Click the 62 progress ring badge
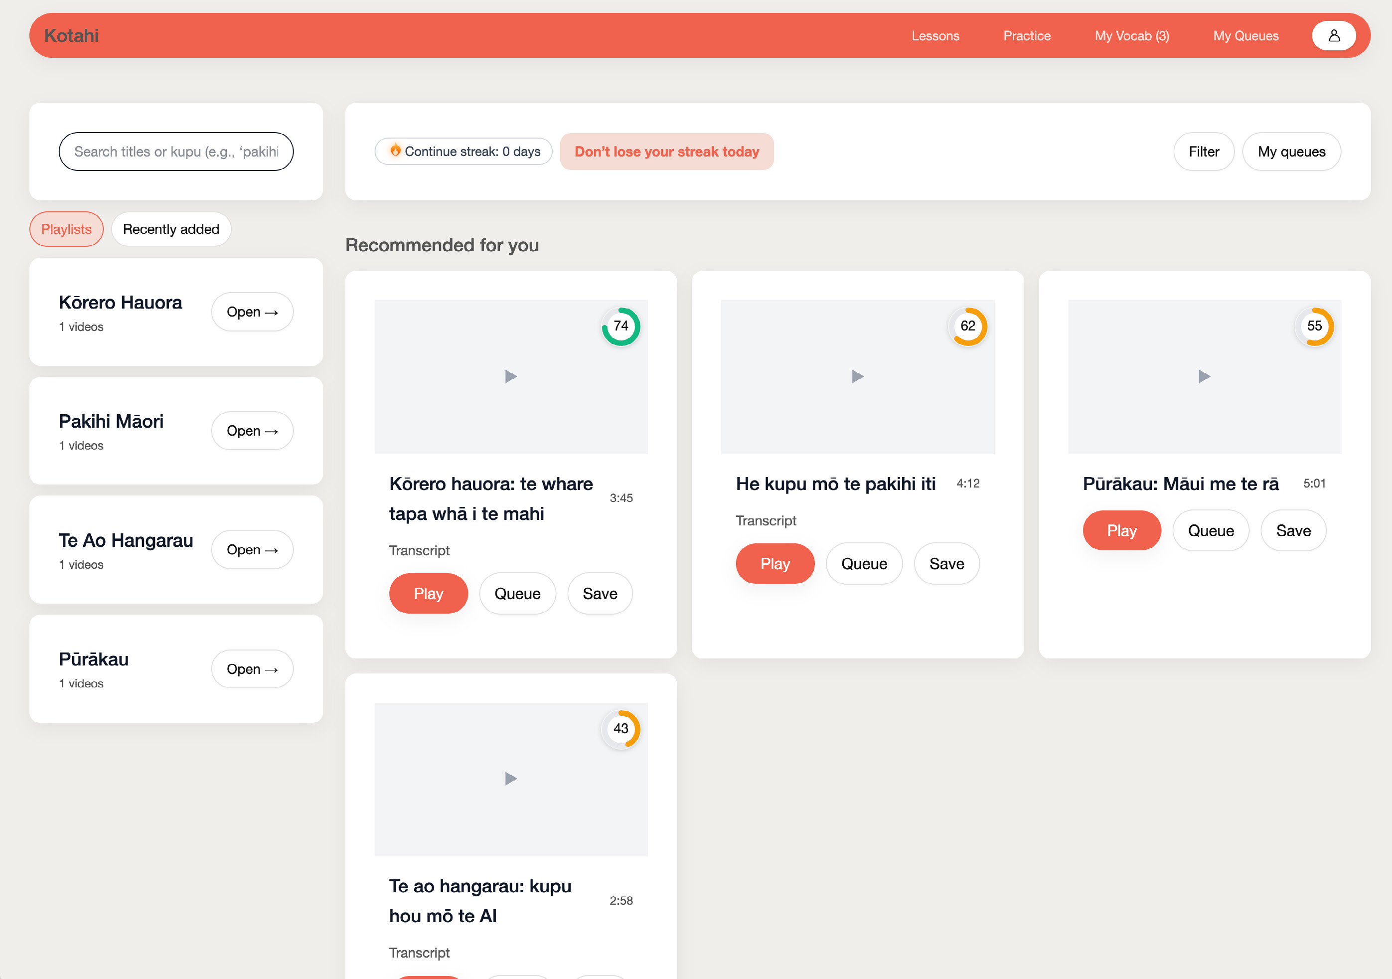 (x=967, y=326)
